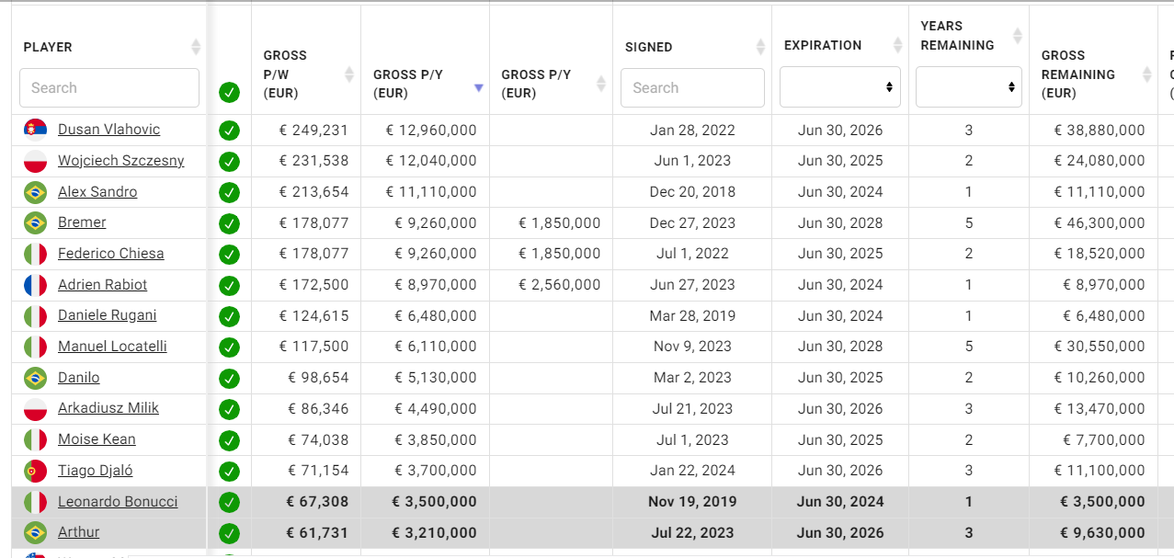This screenshot has width=1174, height=558.
Task: Open the Years Remaining filter dropdown
Action: pos(969,86)
